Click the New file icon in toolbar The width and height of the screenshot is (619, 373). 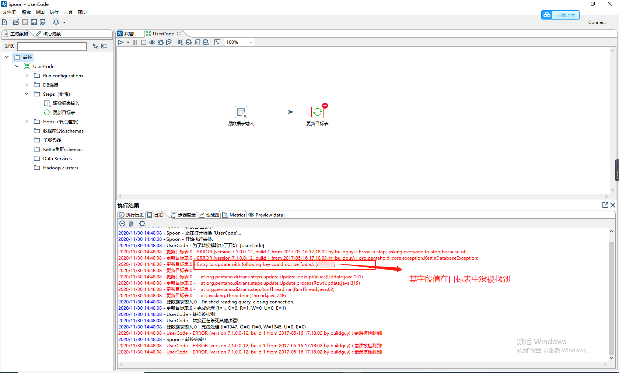tap(4, 22)
